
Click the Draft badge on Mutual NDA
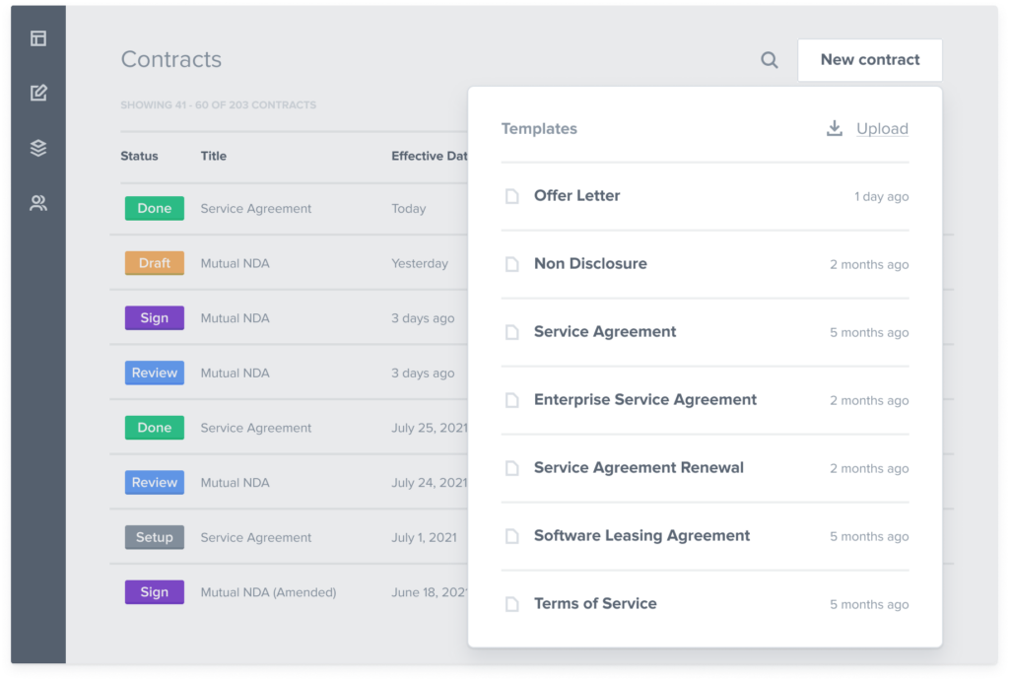pyautogui.click(x=154, y=263)
